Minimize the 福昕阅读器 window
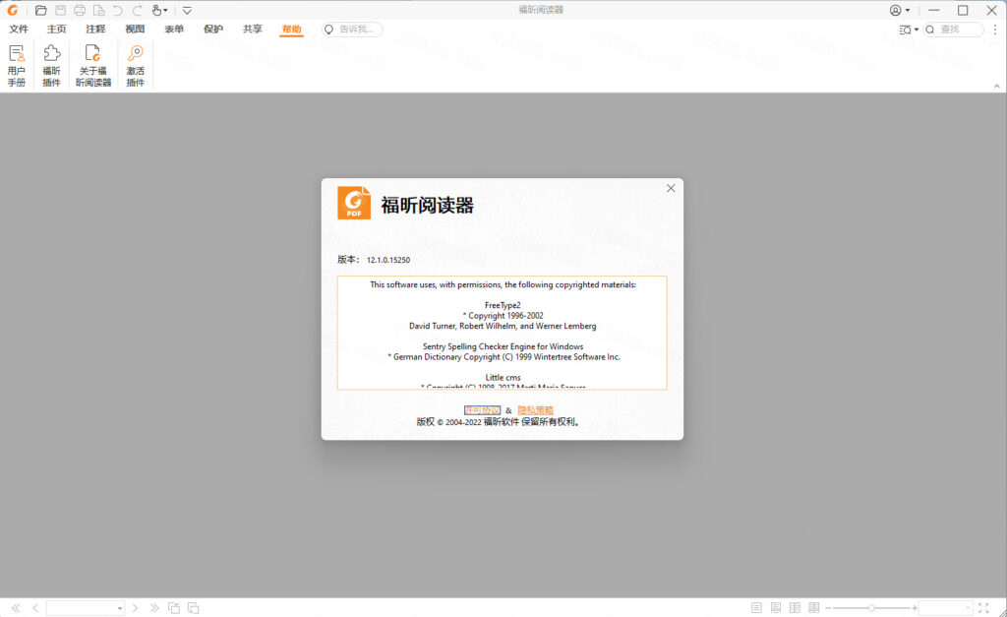The width and height of the screenshot is (1007, 617). click(934, 10)
